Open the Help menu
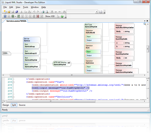151x140 pixels. (44, 7)
